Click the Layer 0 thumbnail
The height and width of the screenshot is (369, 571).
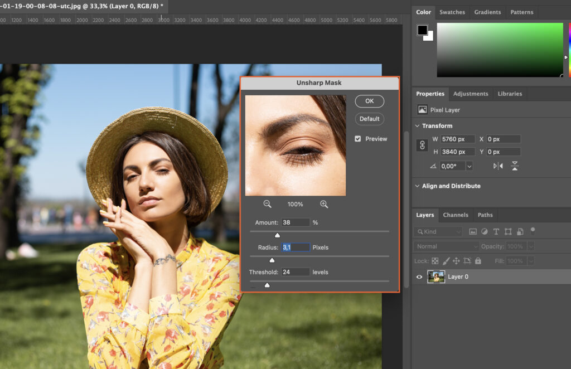pos(437,276)
